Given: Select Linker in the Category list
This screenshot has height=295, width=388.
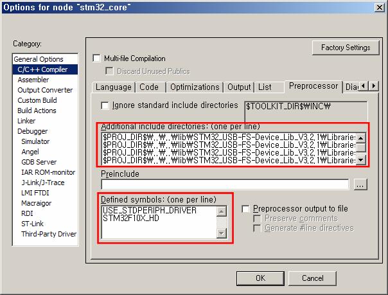Looking at the screenshot, I should [x=26, y=121].
